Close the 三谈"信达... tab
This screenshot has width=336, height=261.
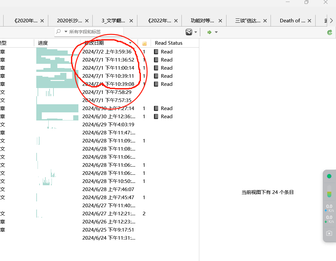click(265, 21)
